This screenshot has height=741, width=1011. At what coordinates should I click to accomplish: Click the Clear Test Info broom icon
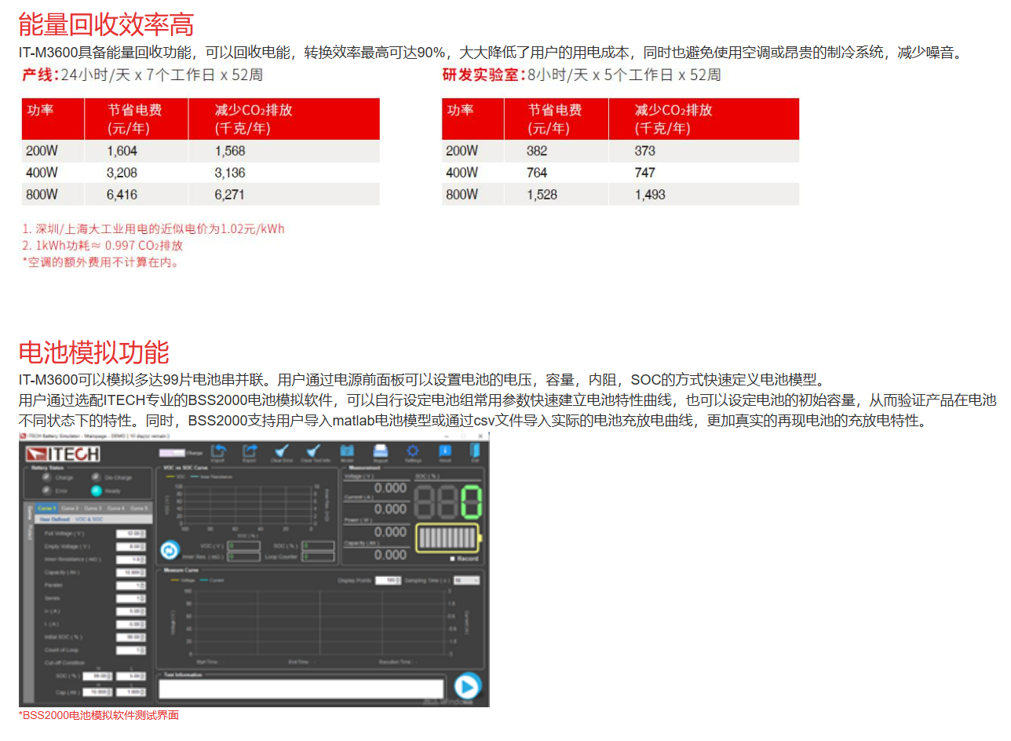click(313, 451)
